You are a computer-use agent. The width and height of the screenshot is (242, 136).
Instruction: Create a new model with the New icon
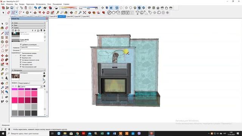(3, 8)
